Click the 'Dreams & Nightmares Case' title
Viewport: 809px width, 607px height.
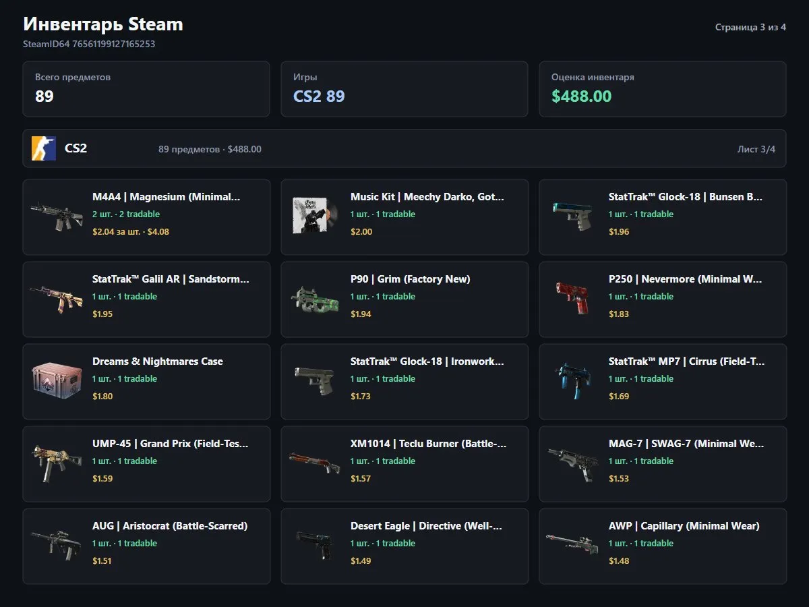point(158,362)
